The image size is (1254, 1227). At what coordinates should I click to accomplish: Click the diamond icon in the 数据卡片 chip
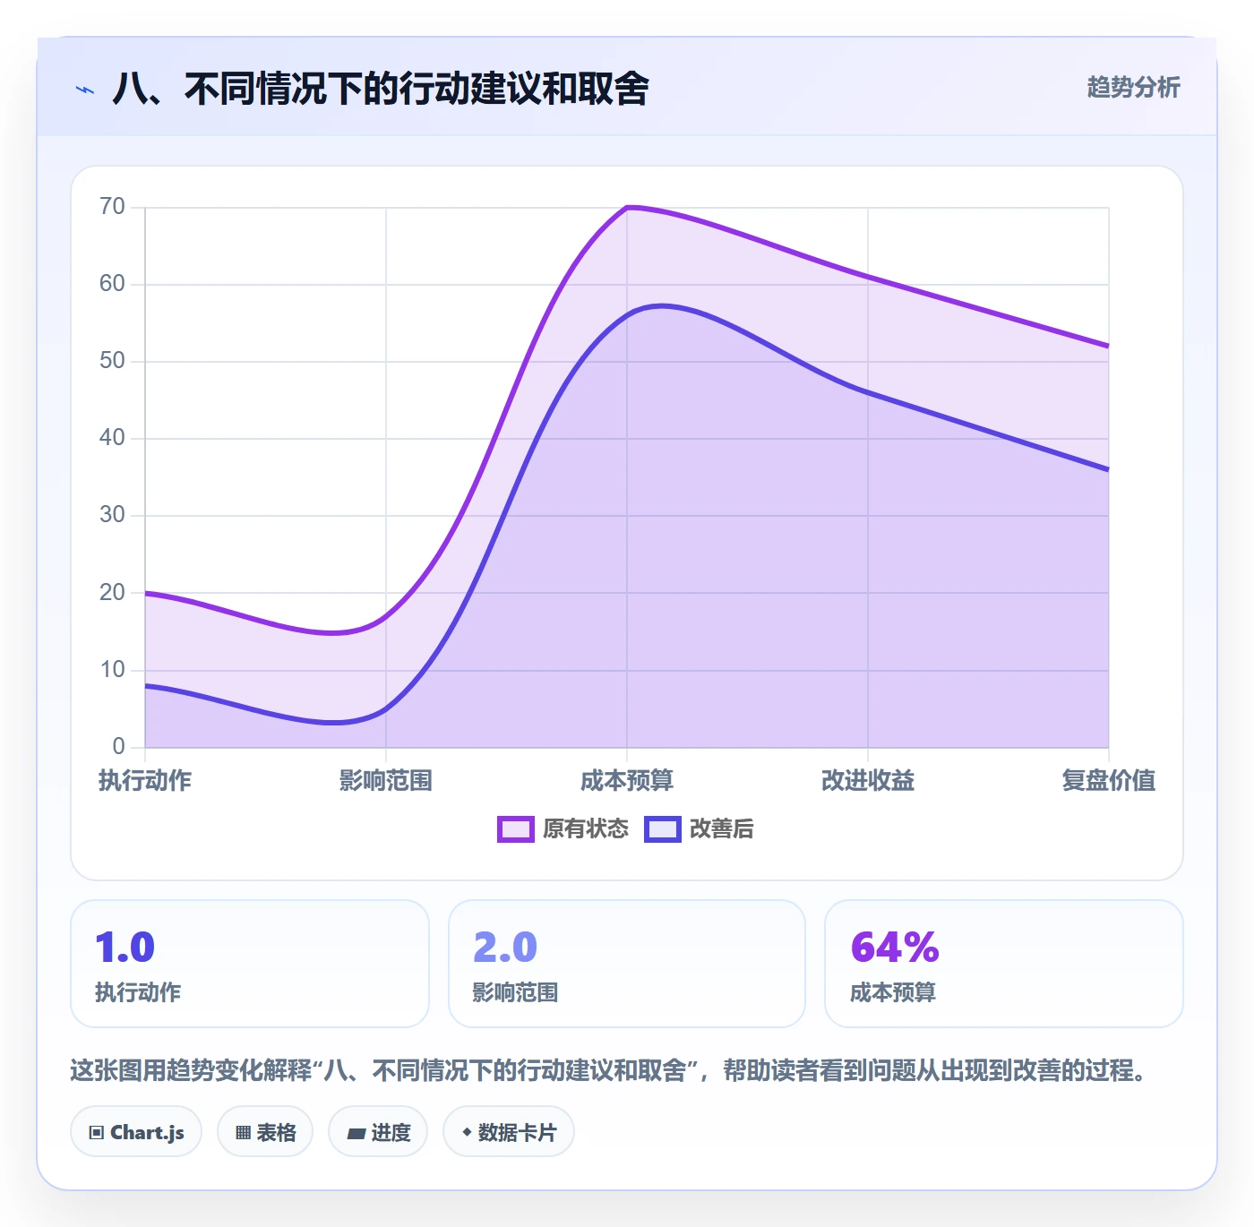(467, 1132)
